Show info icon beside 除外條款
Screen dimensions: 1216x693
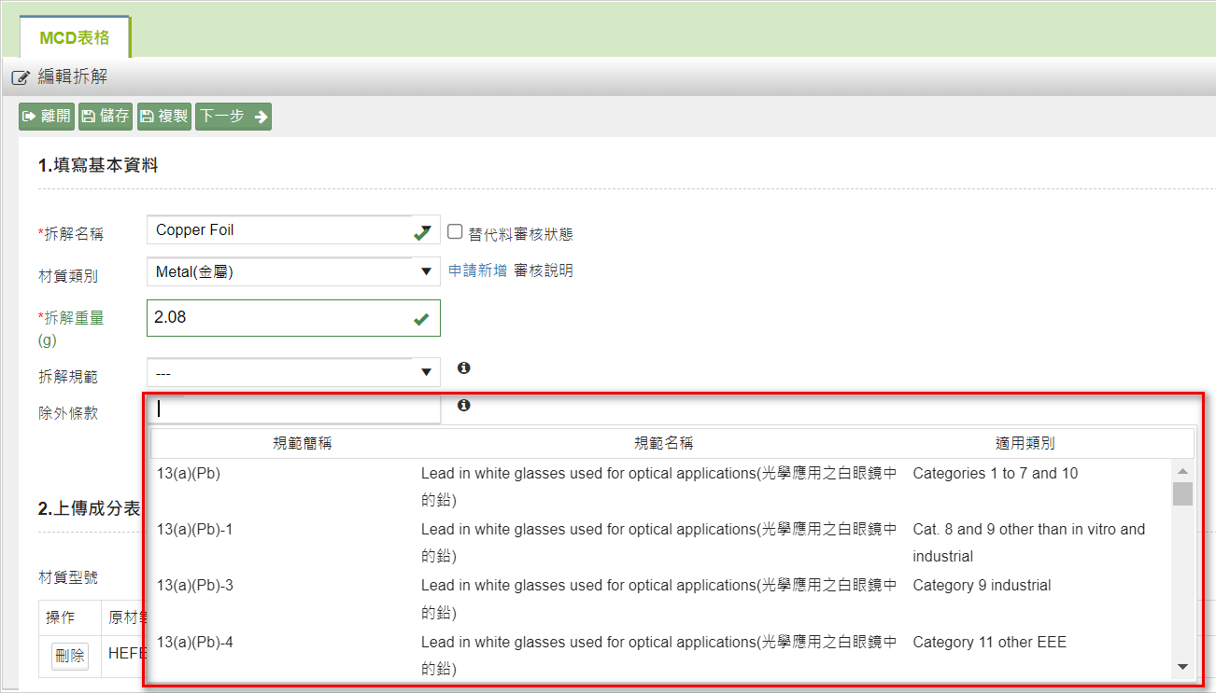[x=464, y=406]
